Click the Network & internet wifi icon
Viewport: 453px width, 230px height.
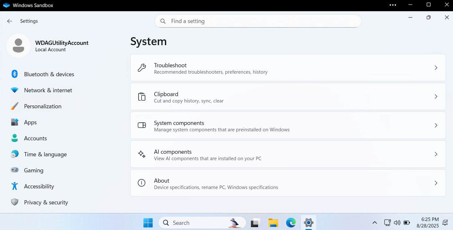14,90
